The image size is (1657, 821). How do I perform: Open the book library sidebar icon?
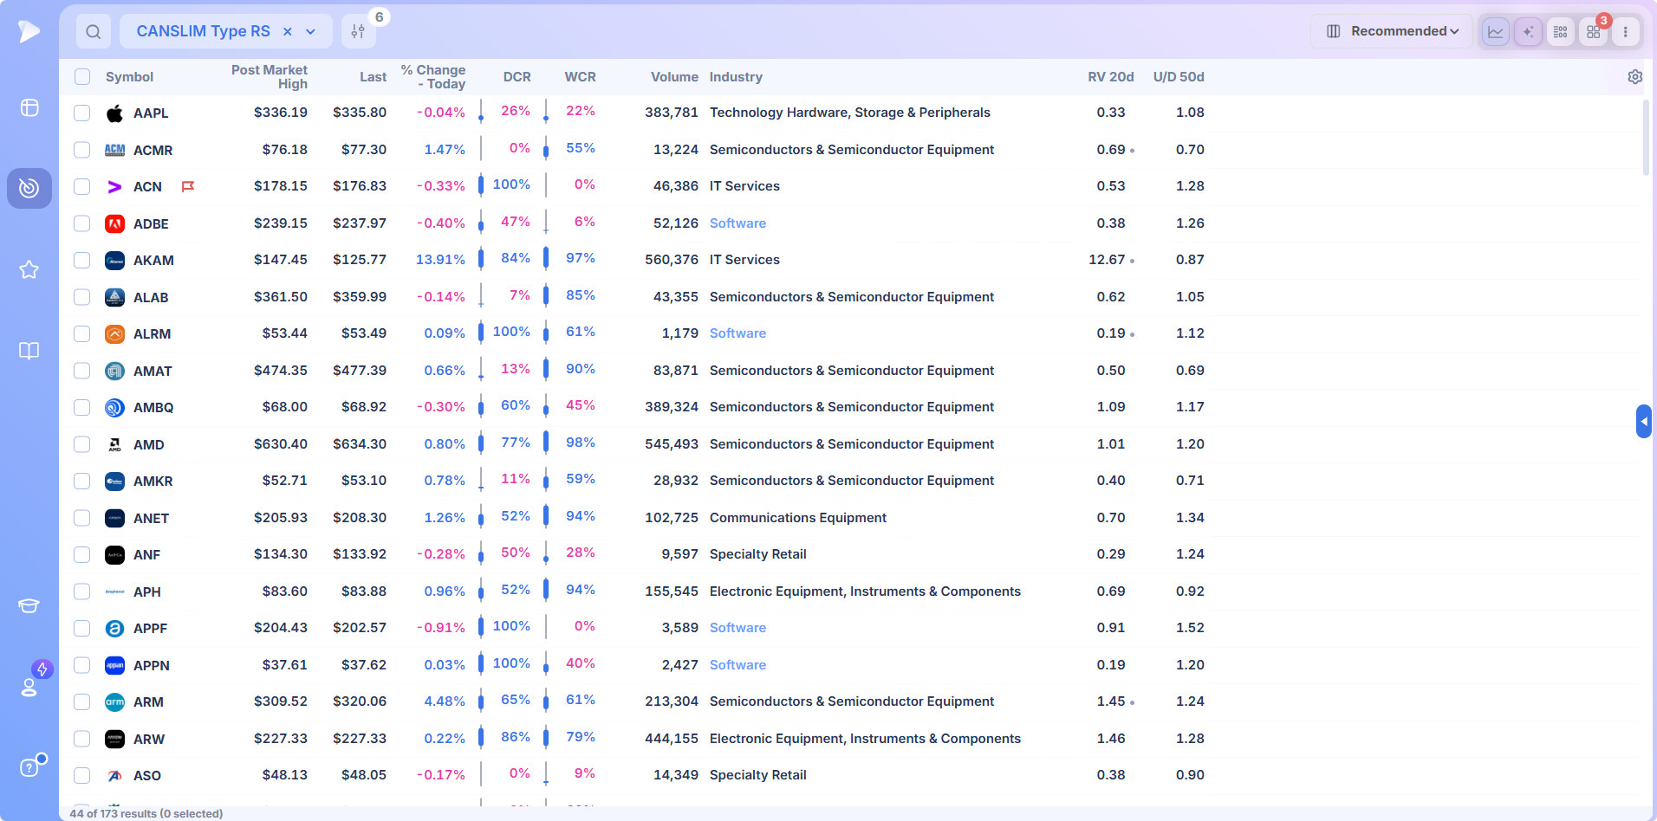pos(29,351)
